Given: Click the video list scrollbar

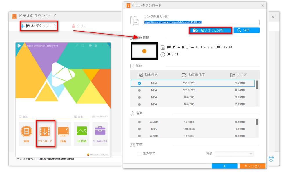Looking at the screenshot, I should pos(257,85).
